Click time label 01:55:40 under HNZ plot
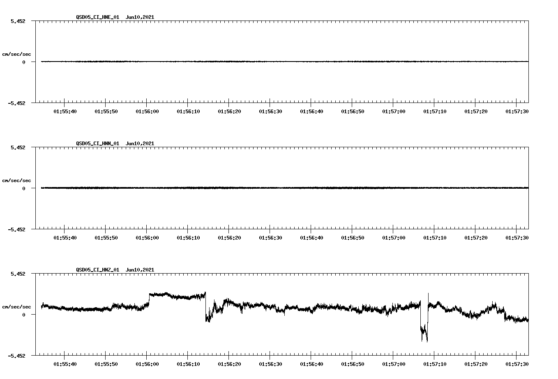 (65, 364)
